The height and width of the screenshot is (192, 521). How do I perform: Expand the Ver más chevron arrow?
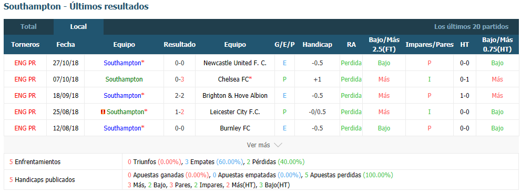[x=279, y=145]
